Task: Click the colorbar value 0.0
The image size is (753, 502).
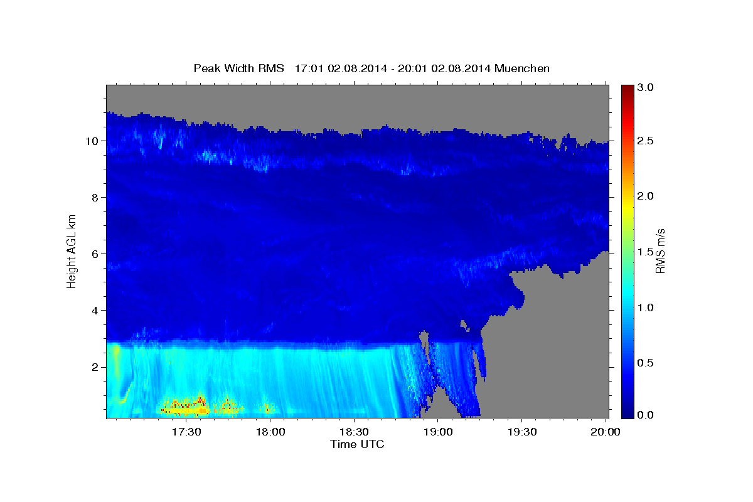Action: [646, 415]
